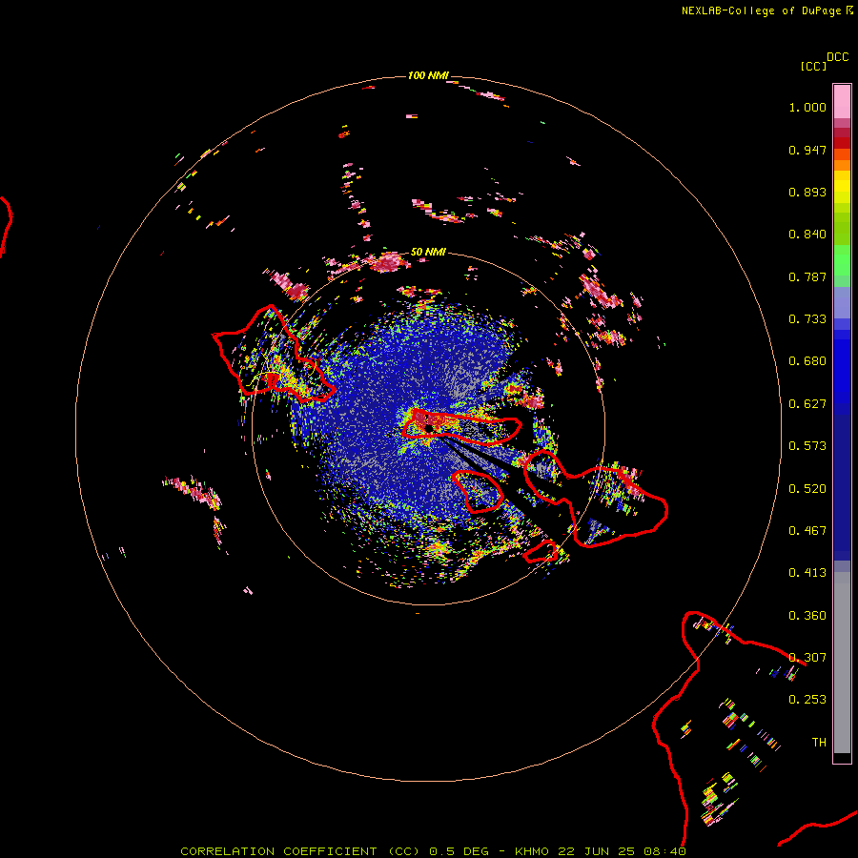
Task: Click the 0.253 color scale value
Action: tap(807, 700)
